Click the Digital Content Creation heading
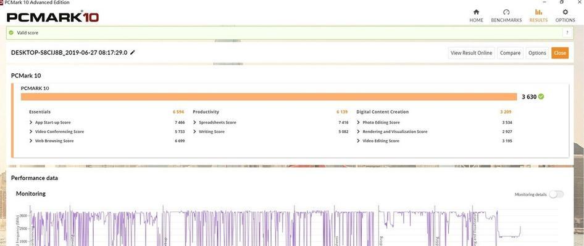This screenshot has height=246, width=584. 383,112
